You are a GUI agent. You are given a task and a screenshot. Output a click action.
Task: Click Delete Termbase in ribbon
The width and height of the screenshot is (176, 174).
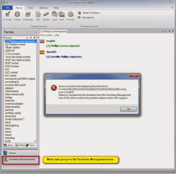(x=89, y=13)
